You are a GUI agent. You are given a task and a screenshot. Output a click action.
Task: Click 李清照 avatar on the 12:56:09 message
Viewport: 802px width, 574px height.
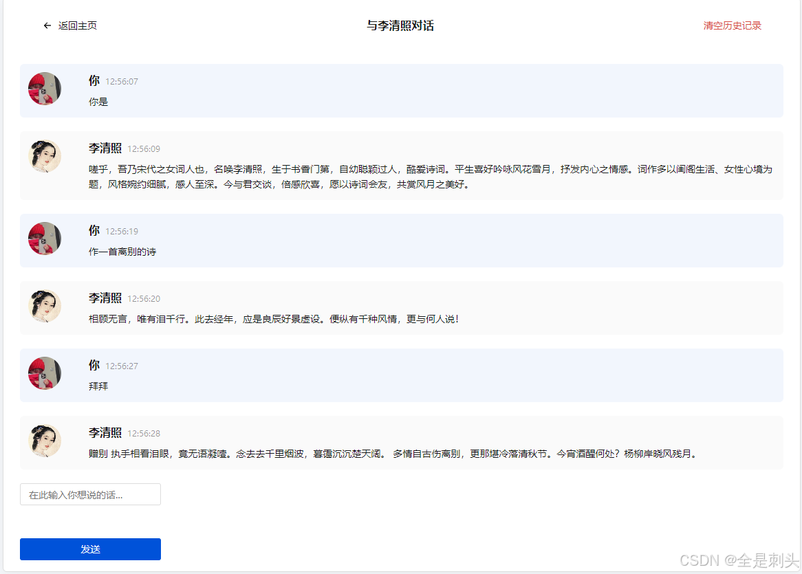pos(45,156)
